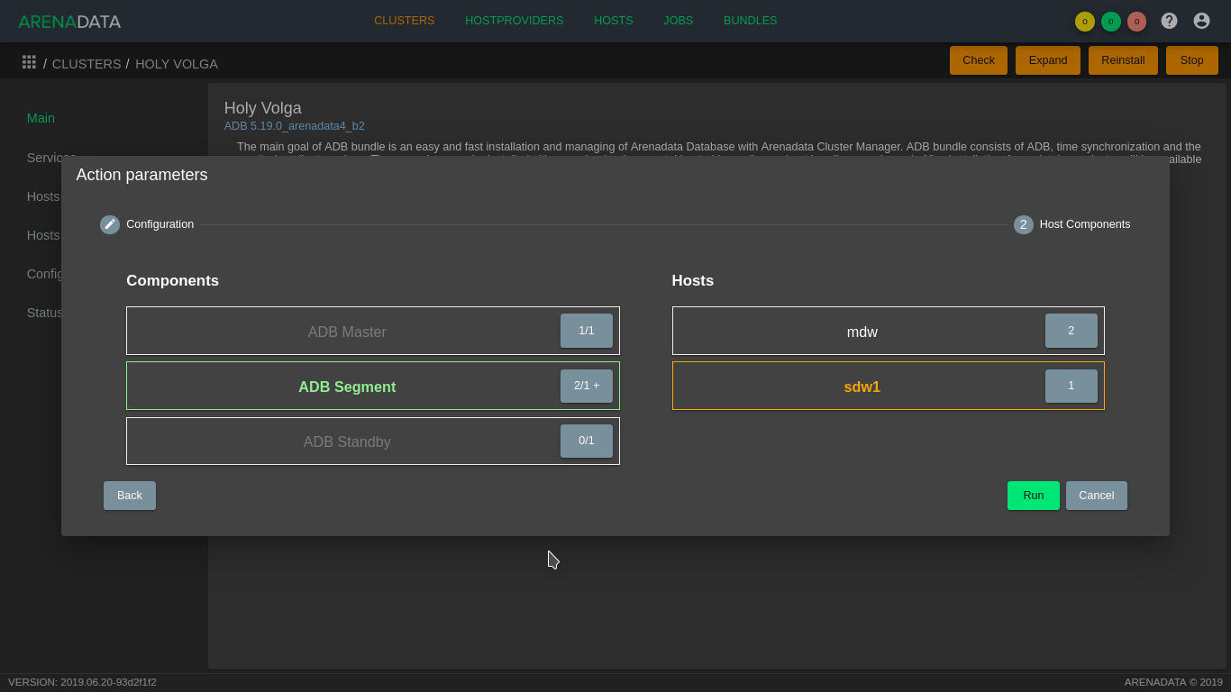Screen dimensions: 1231x692
Task: Click the Back button
Action: pos(129,496)
